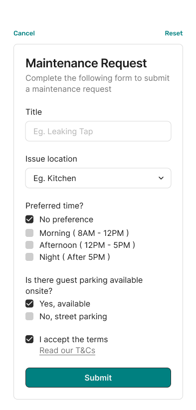The width and height of the screenshot is (196, 410).
Task: Check the Morning 8AM-12PM checkbox
Action: [29, 233]
